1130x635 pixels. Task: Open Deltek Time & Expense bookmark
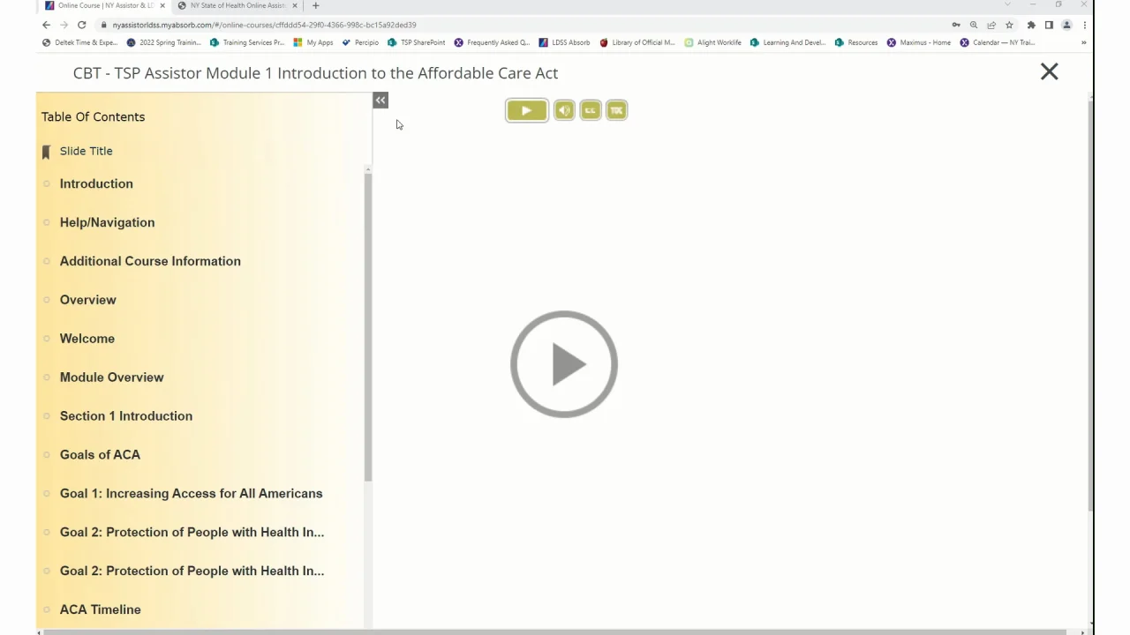point(79,42)
